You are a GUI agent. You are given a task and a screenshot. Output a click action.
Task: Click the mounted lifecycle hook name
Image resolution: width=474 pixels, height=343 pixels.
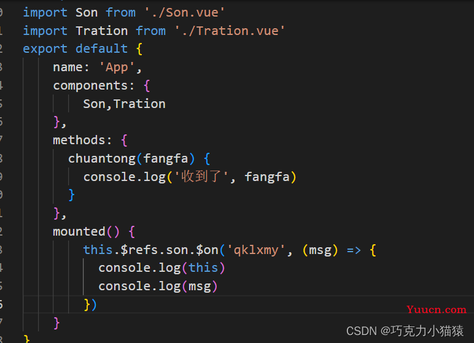(79, 232)
